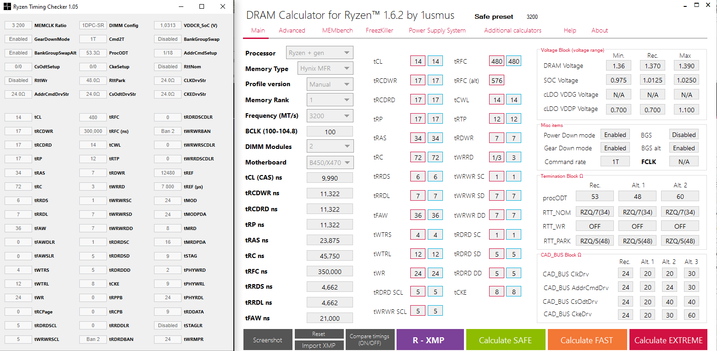717x351 pixels.
Task: Click the tRFC (ns) value 300,000 in Timing Checker
Action: click(x=93, y=131)
